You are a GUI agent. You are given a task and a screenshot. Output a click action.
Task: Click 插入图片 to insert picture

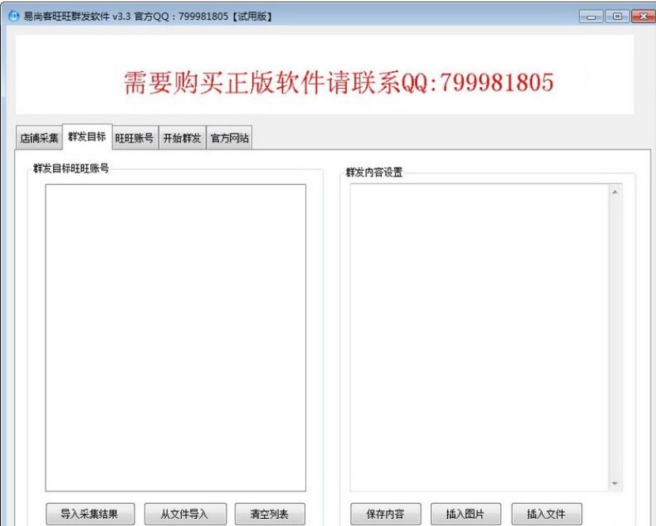466,513
